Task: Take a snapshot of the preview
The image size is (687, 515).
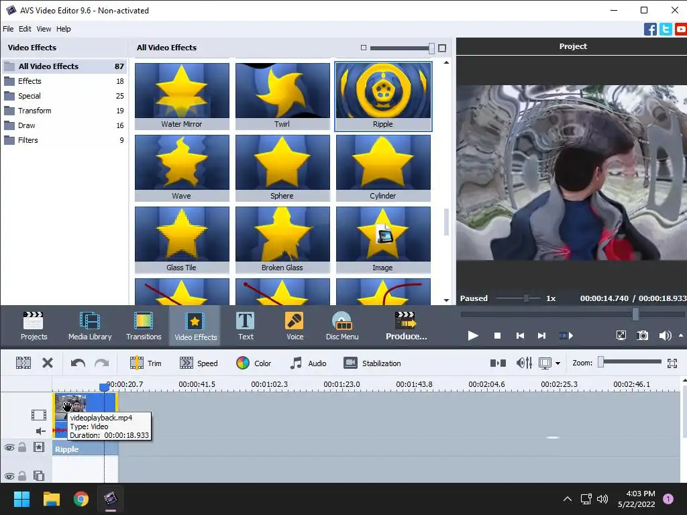Action: tap(642, 336)
